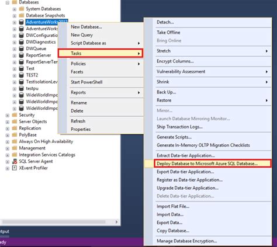Click the Always On High Availability folder icon

click(x=15, y=141)
